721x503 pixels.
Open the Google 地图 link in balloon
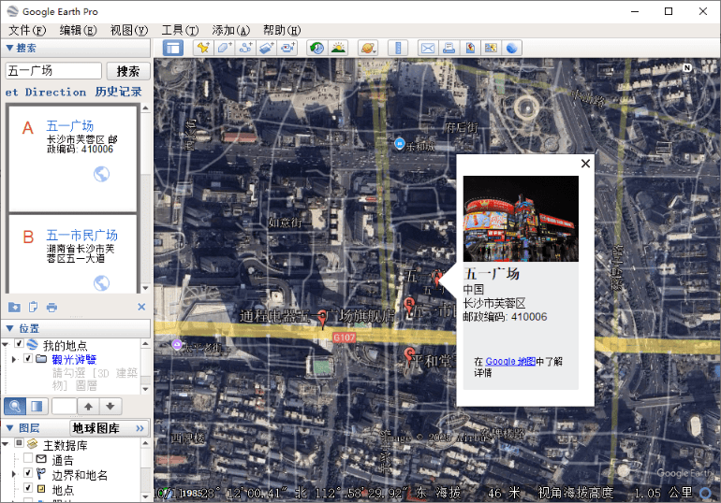point(509,362)
